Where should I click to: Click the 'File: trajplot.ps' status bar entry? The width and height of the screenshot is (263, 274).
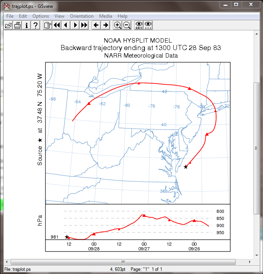click(17, 269)
